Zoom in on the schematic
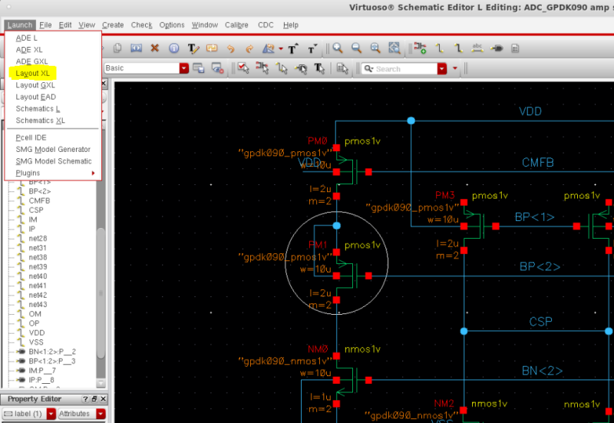Viewport: 614px width, 423px height. click(x=338, y=48)
